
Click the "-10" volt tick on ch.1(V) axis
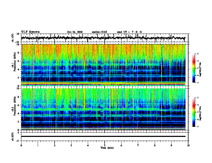[17, 42]
